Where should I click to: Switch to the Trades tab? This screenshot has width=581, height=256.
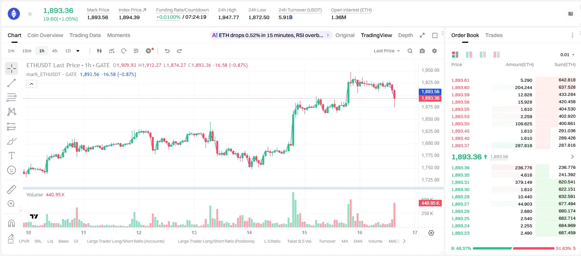coord(494,35)
